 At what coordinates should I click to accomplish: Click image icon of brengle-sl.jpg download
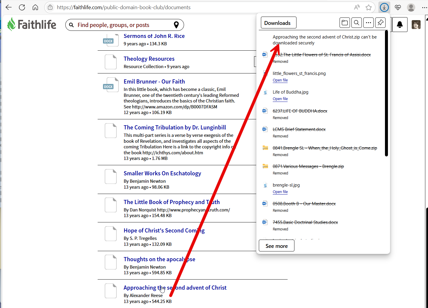(x=265, y=185)
